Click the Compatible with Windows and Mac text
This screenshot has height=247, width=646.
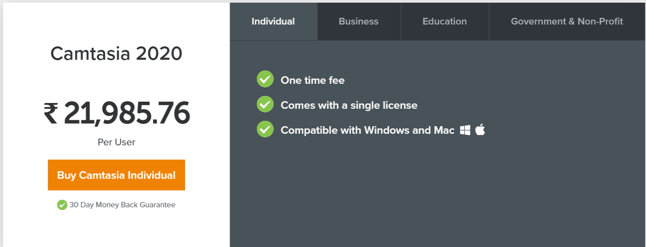coord(367,130)
